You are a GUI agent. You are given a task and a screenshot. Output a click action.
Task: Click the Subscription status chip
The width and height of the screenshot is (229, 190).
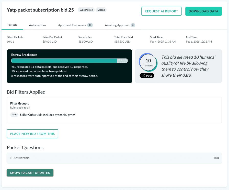86,10
